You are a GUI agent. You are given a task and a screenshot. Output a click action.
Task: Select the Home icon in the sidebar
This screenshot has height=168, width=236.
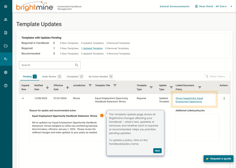click(x=6, y=6)
